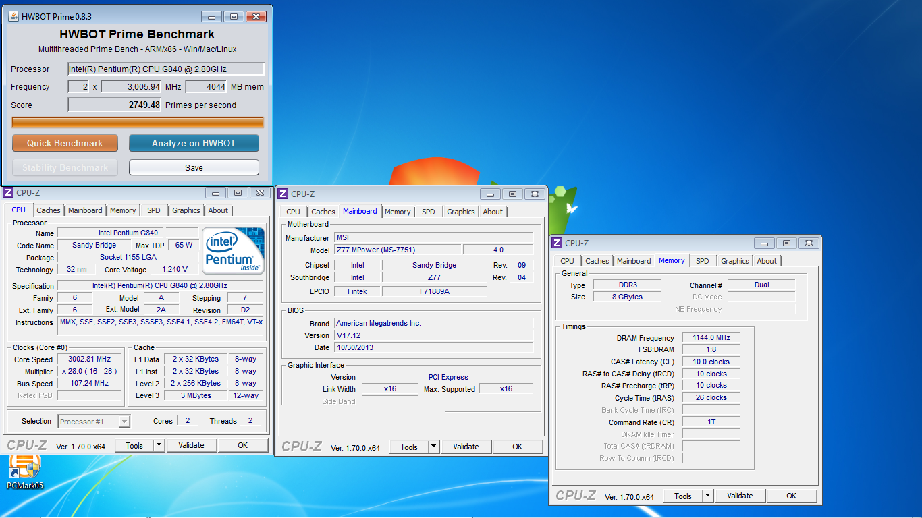Open CPU tab in Memory window

568,261
